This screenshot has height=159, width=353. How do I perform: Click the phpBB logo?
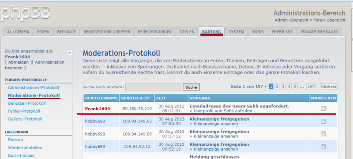(x=25, y=14)
